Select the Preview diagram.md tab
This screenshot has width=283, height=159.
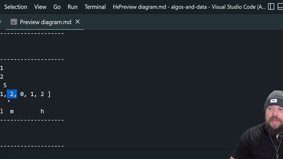45,22
